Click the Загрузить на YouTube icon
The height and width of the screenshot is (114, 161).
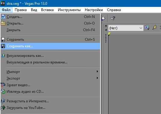coord(3,108)
